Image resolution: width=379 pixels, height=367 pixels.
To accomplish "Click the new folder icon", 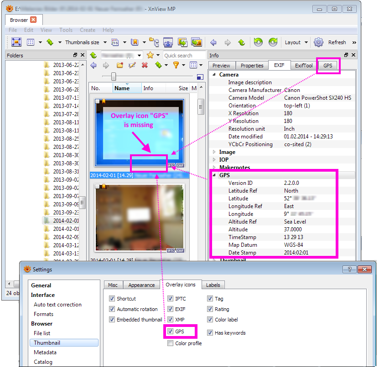I will click(119, 66).
